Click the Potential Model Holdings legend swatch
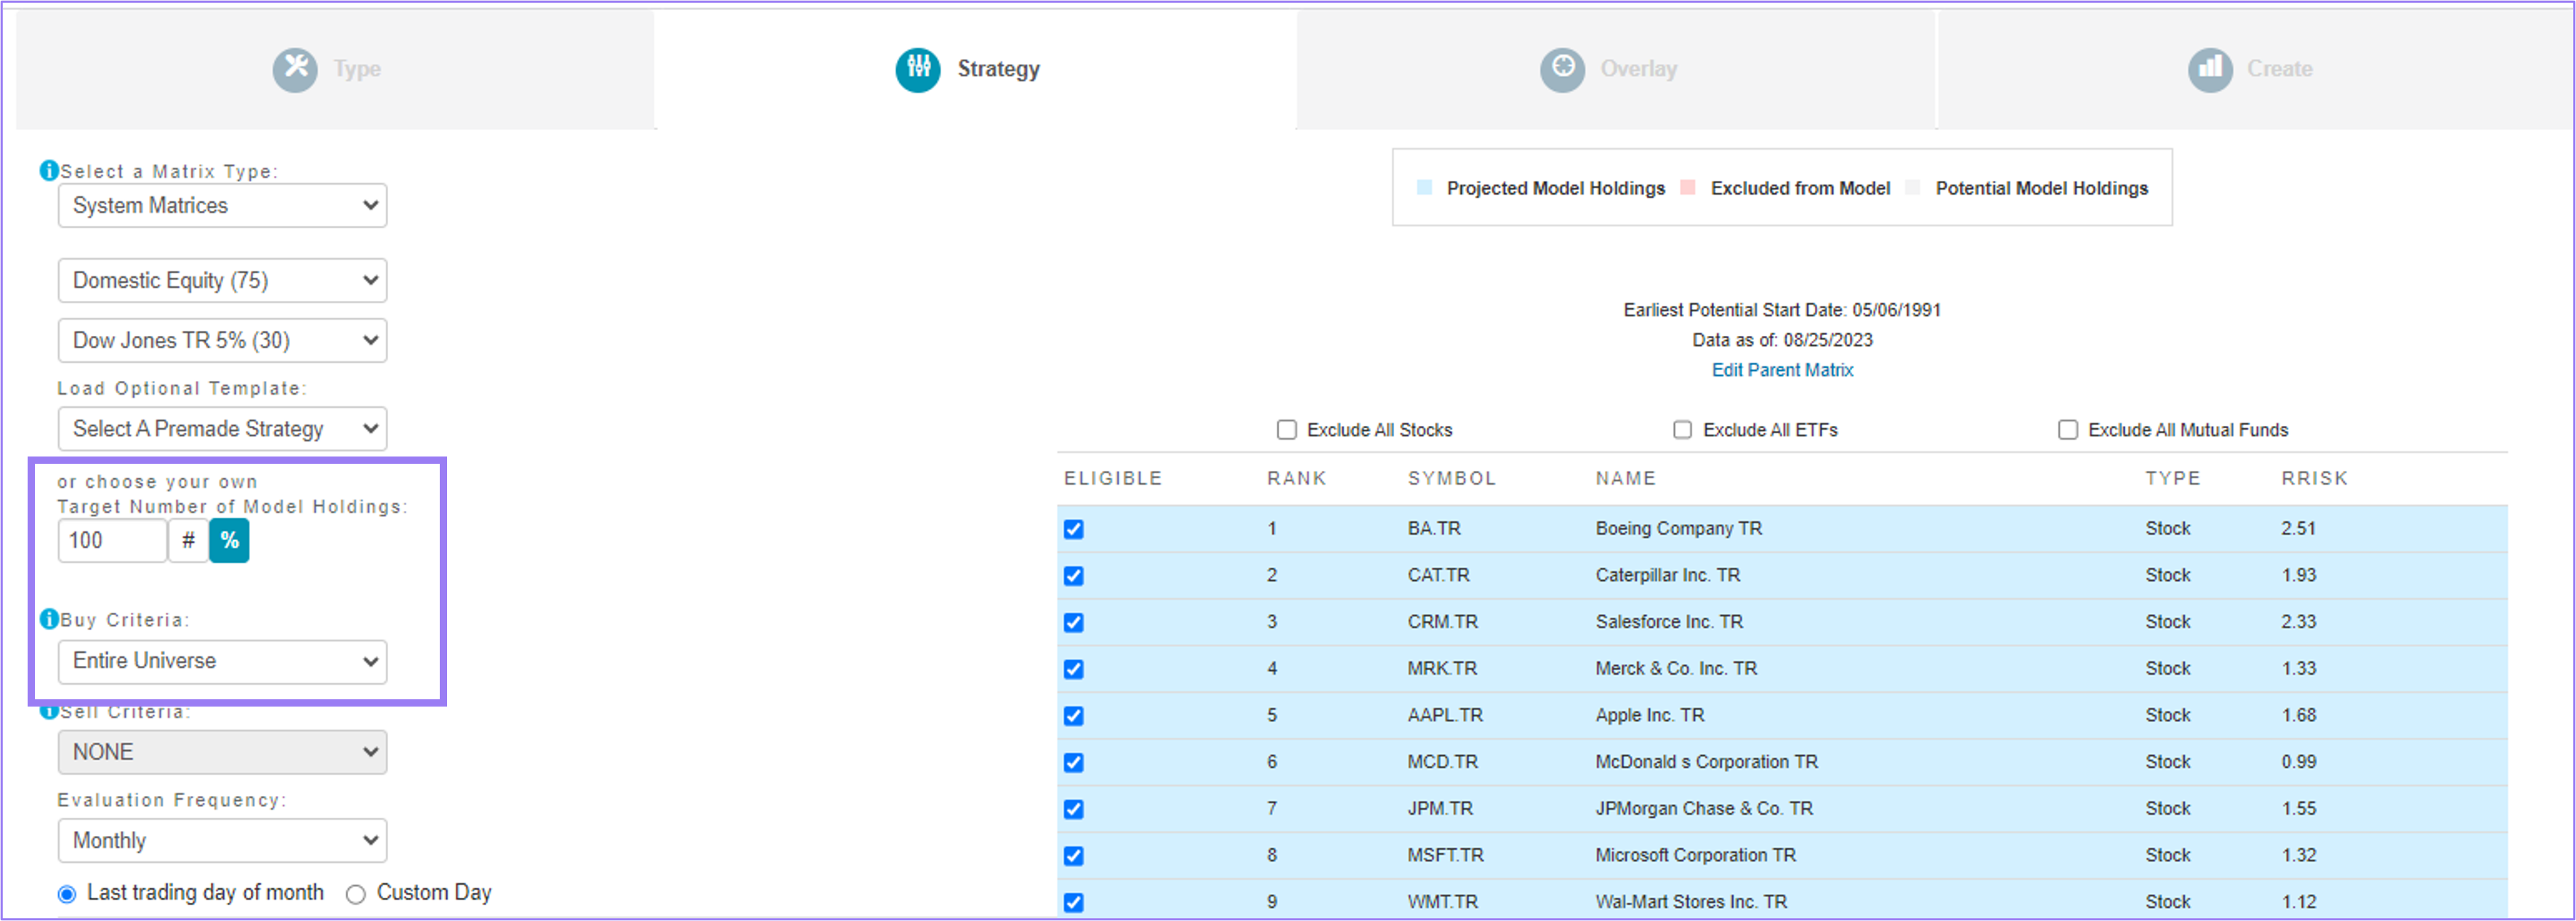2576x921 pixels. (1913, 188)
